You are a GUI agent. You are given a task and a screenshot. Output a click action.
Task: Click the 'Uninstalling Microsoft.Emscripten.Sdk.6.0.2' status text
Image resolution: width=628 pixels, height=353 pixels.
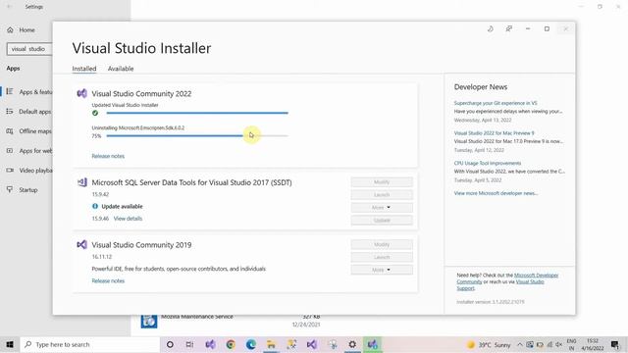tap(138, 128)
